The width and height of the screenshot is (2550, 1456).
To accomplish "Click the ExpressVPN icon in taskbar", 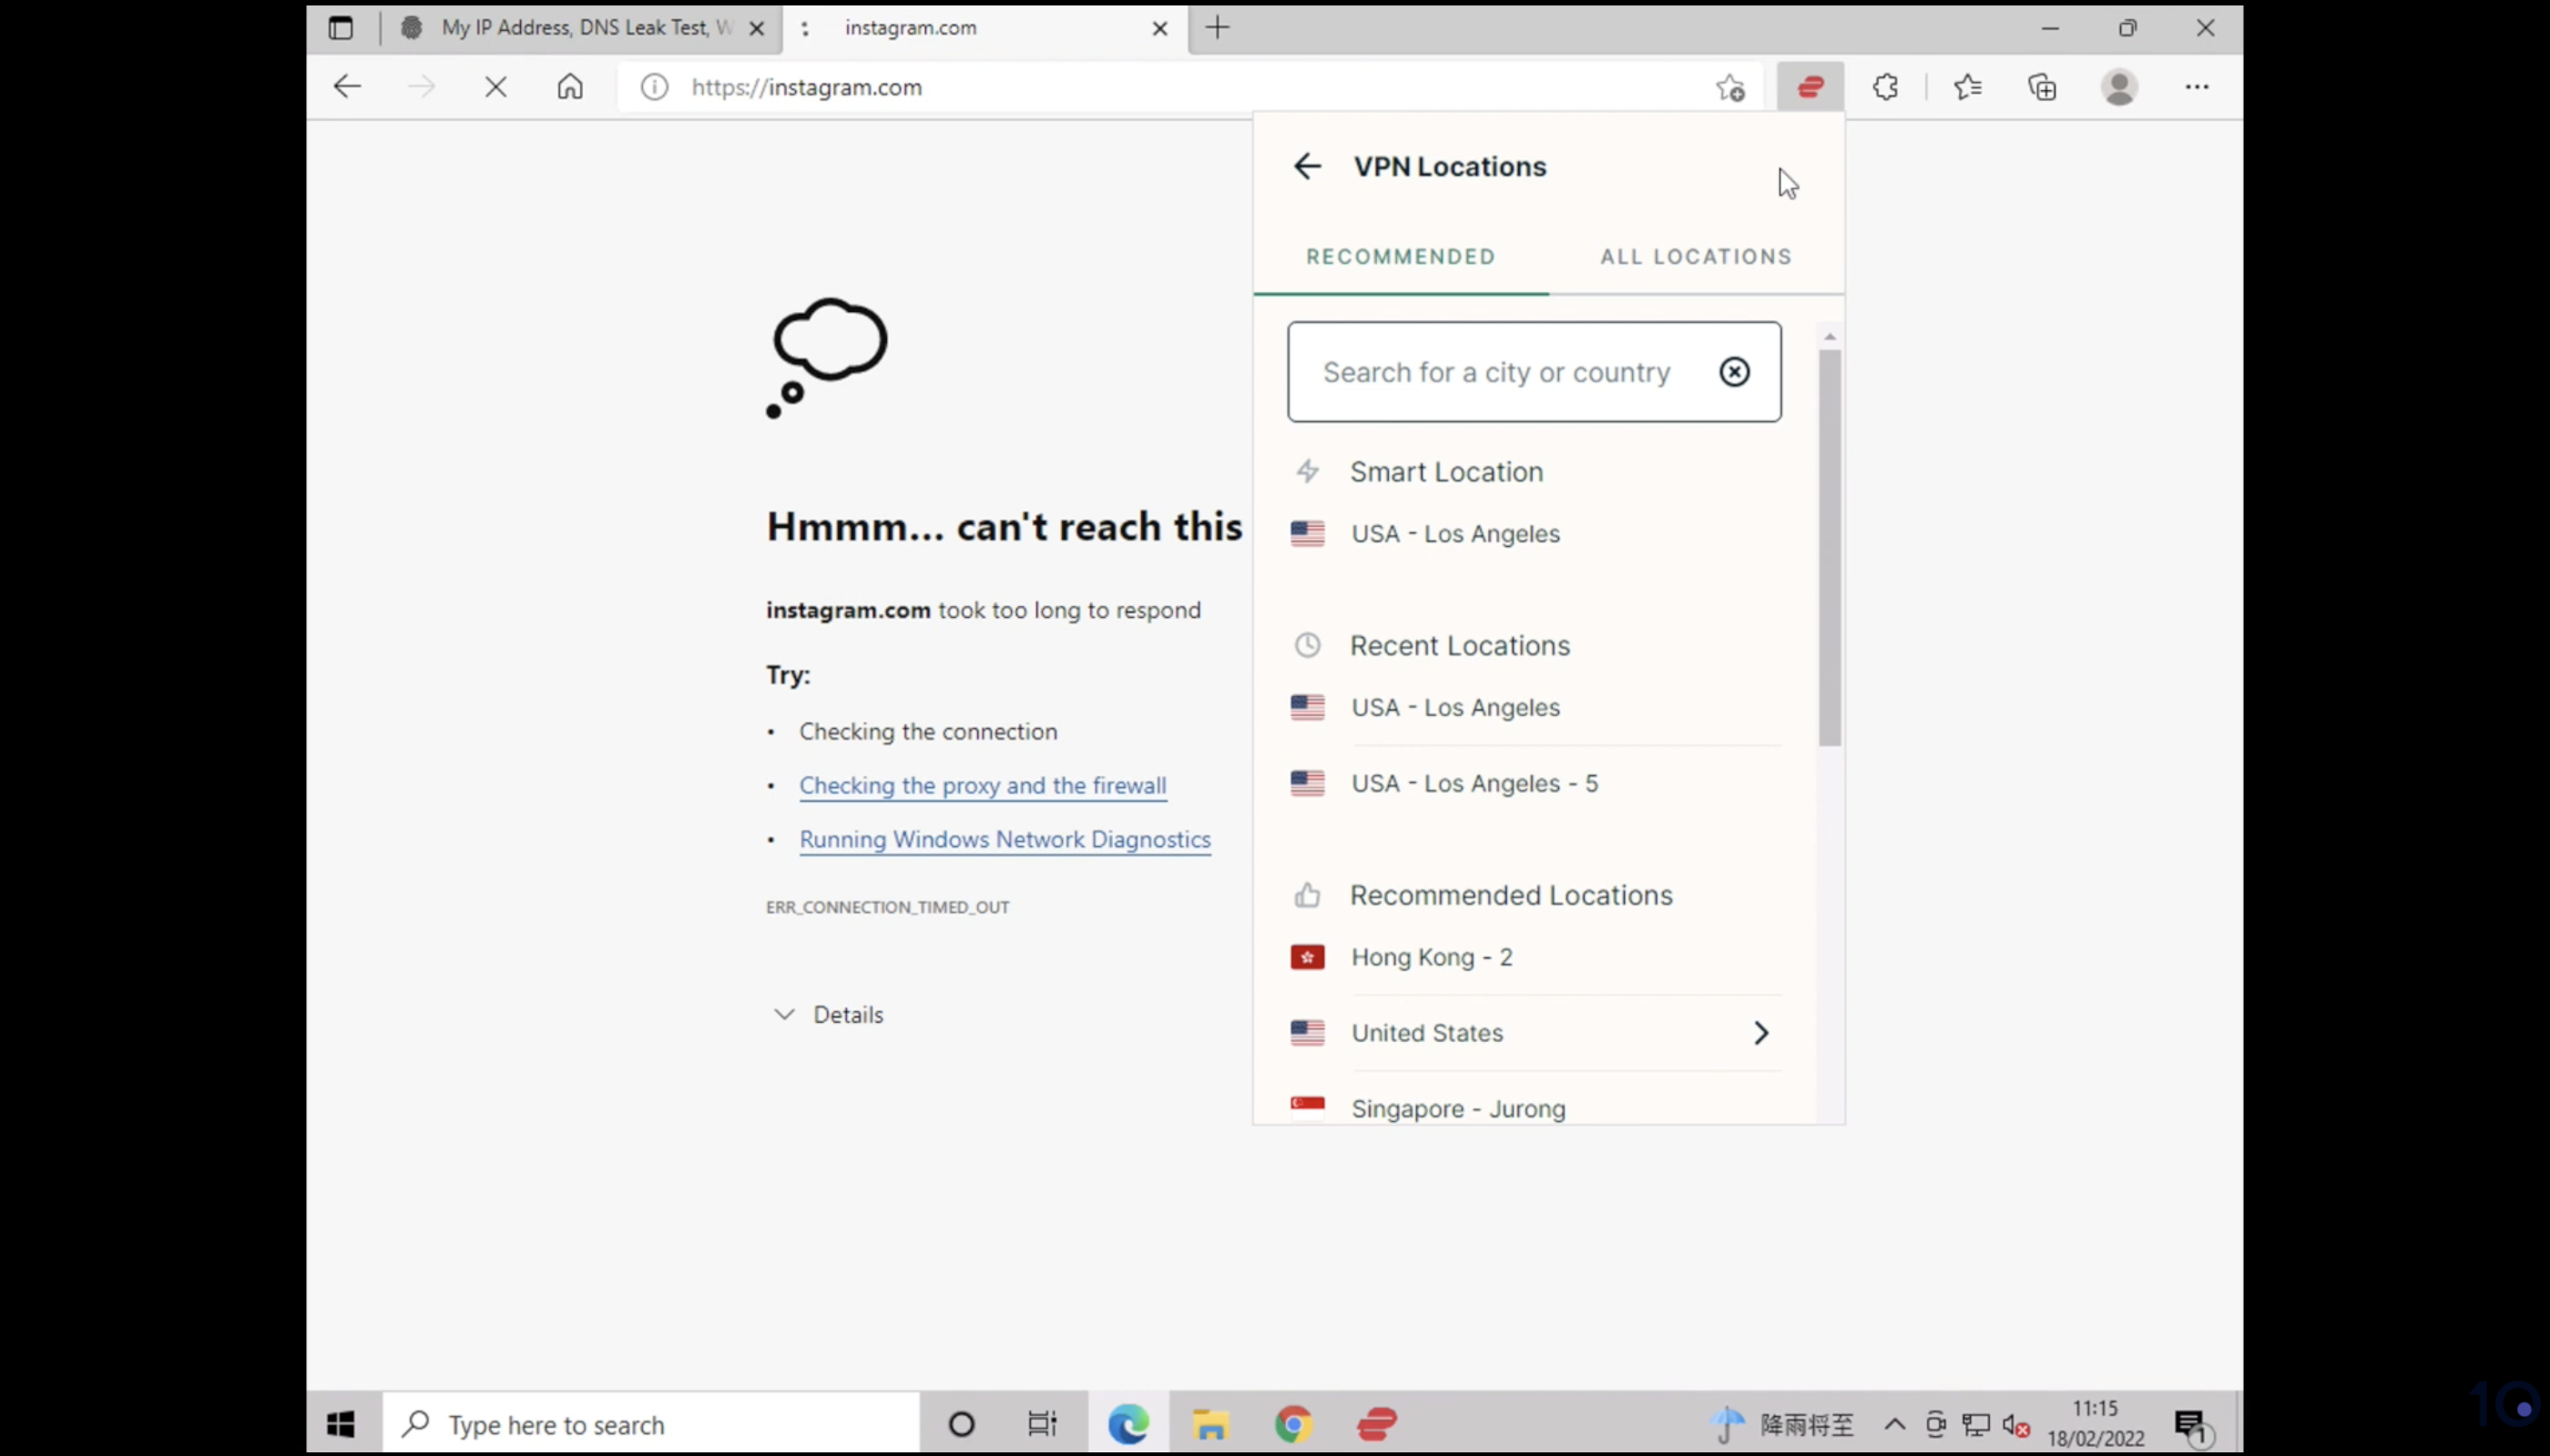I will pyautogui.click(x=1378, y=1422).
